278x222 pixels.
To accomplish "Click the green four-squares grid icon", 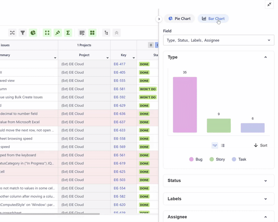I will click(92, 33).
